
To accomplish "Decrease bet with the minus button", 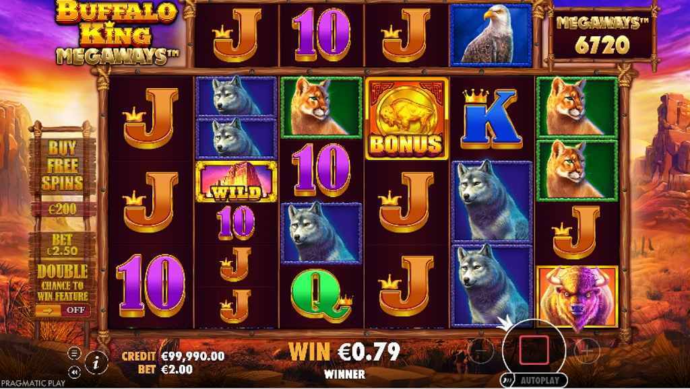I will click(x=480, y=351).
